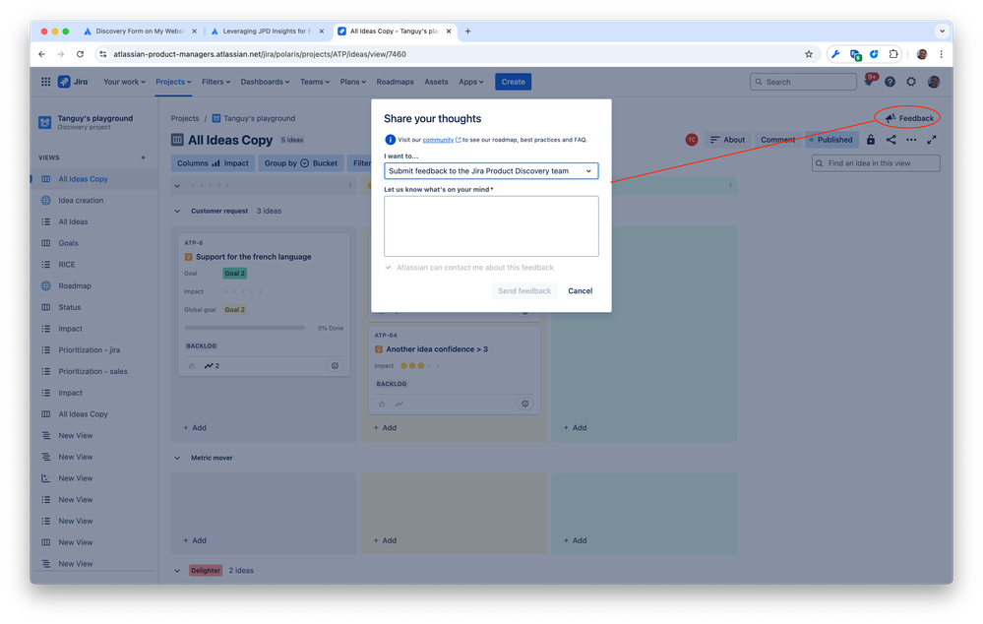The image size is (983, 624).
Task: Open the Feedback megaphone panel
Action: [x=906, y=117]
